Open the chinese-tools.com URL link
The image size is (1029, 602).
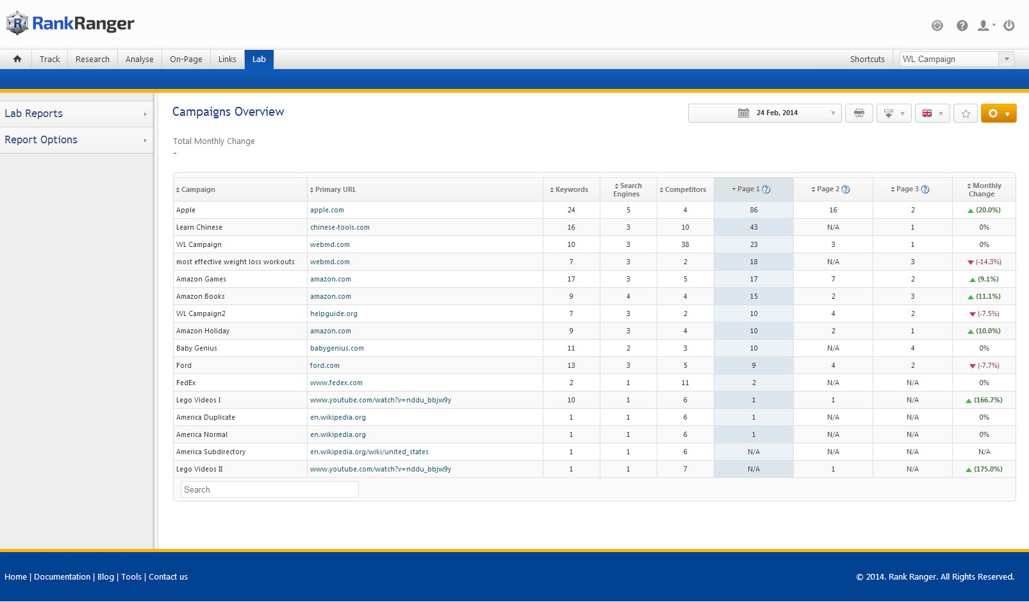click(340, 227)
